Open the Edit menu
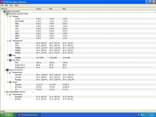Viewport: 156px width, 117px height. (6, 5)
